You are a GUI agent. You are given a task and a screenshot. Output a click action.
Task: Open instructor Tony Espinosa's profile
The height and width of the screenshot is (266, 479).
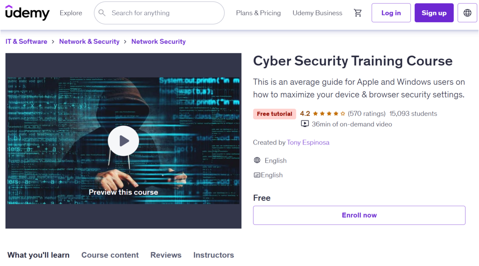[308, 142]
